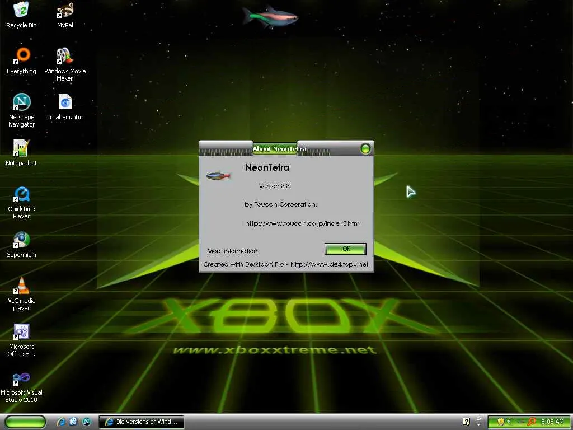Click the question mark help icon on the taskbar
Image resolution: width=573 pixels, height=430 pixels.
466,422
